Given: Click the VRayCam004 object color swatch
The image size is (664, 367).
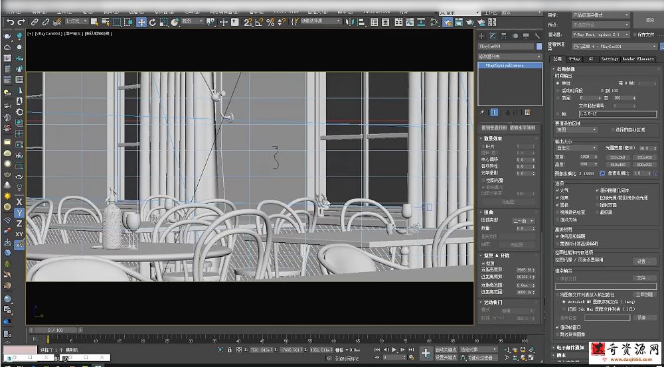Looking at the screenshot, I should click(539, 47).
